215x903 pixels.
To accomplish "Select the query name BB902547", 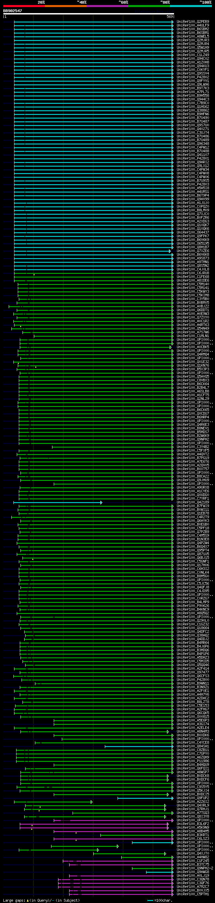I will click(x=13, y=11).
